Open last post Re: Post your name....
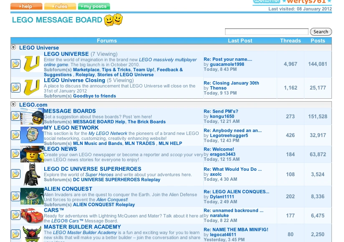Viewport: 344px width, 242px height. pos(228,59)
